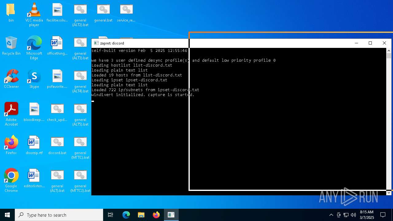This screenshot has height=221, width=393.
Task: Open Task View on taskbar
Action: (x=111, y=215)
